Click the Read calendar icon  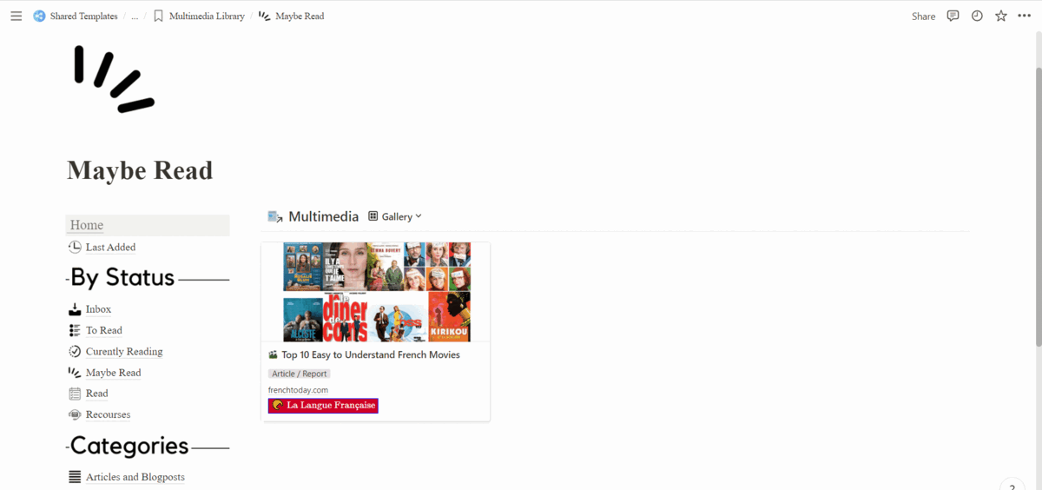75,394
